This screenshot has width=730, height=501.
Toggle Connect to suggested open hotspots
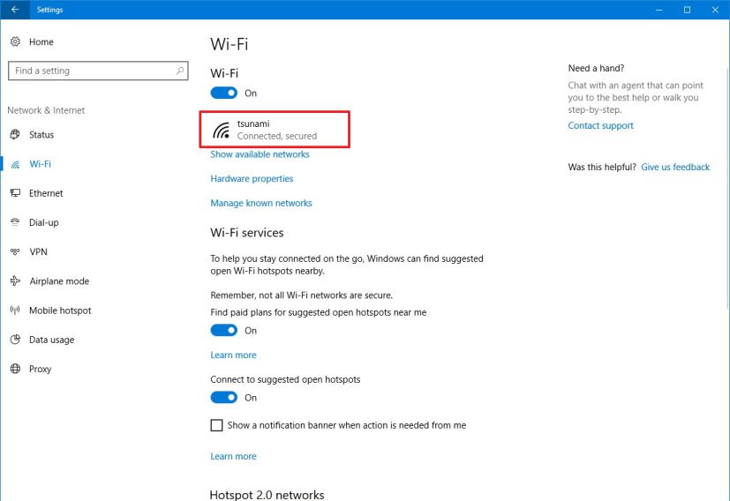pos(224,397)
